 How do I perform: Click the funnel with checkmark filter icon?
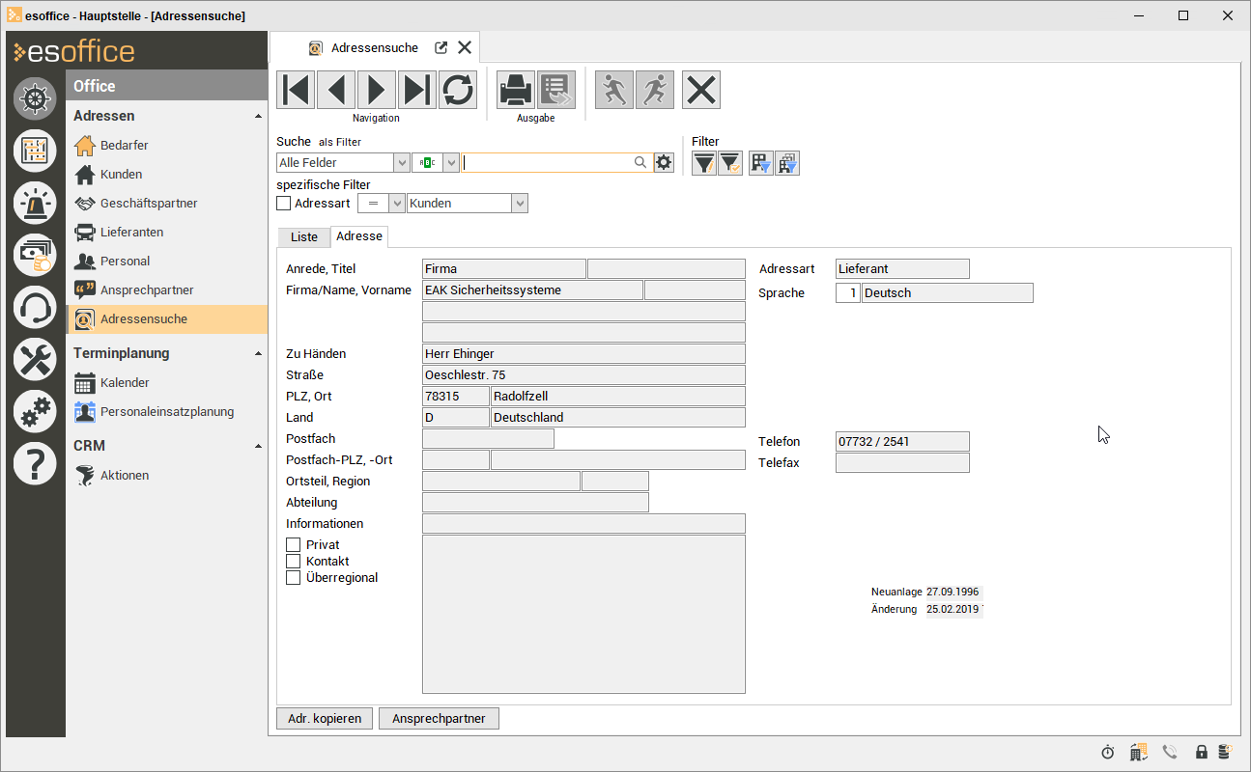730,163
